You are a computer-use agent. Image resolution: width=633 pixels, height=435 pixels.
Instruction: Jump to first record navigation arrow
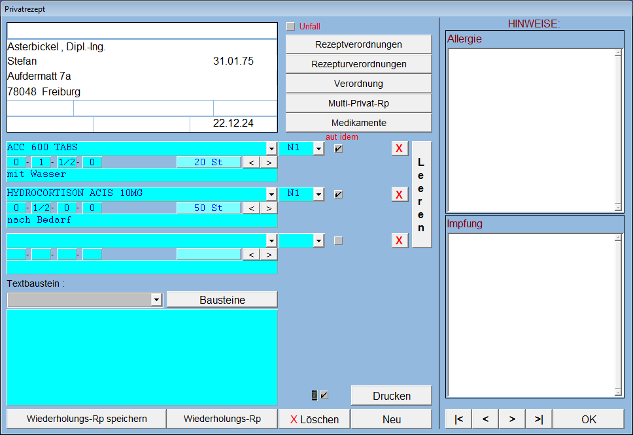click(458, 419)
